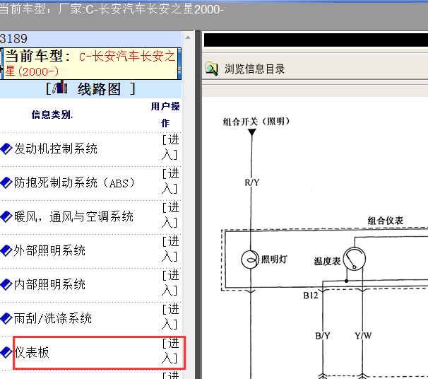Open 仪表板 via its [进入] link
Screen dimensions: 428x379
[170, 351]
